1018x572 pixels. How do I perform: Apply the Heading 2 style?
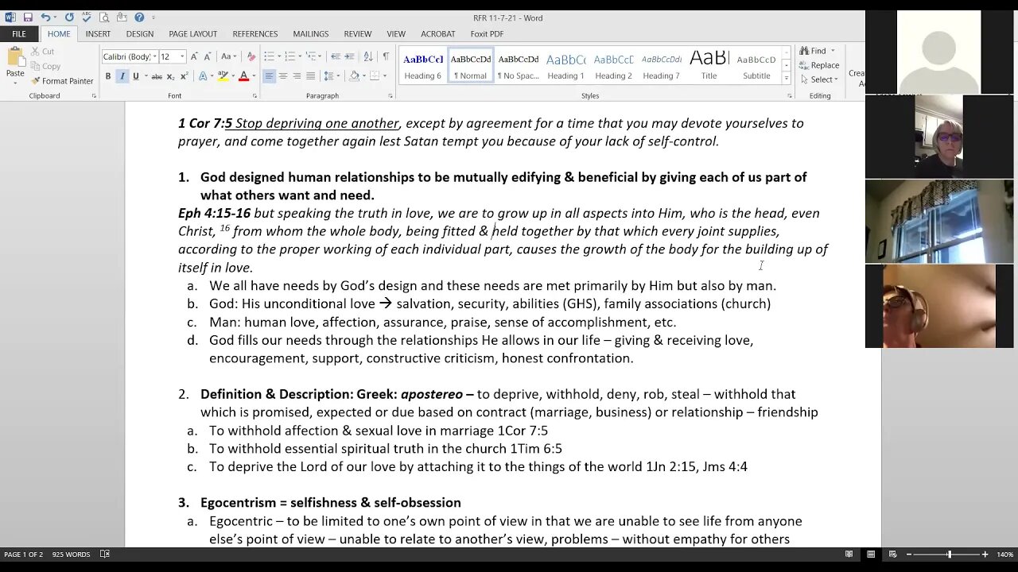click(x=613, y=66)
